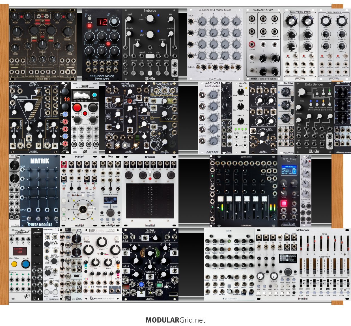Viewport: 351px width, 326px height.
Task: Click the DATA encoder on Perkons Voice
Action: tap(114, 22)
